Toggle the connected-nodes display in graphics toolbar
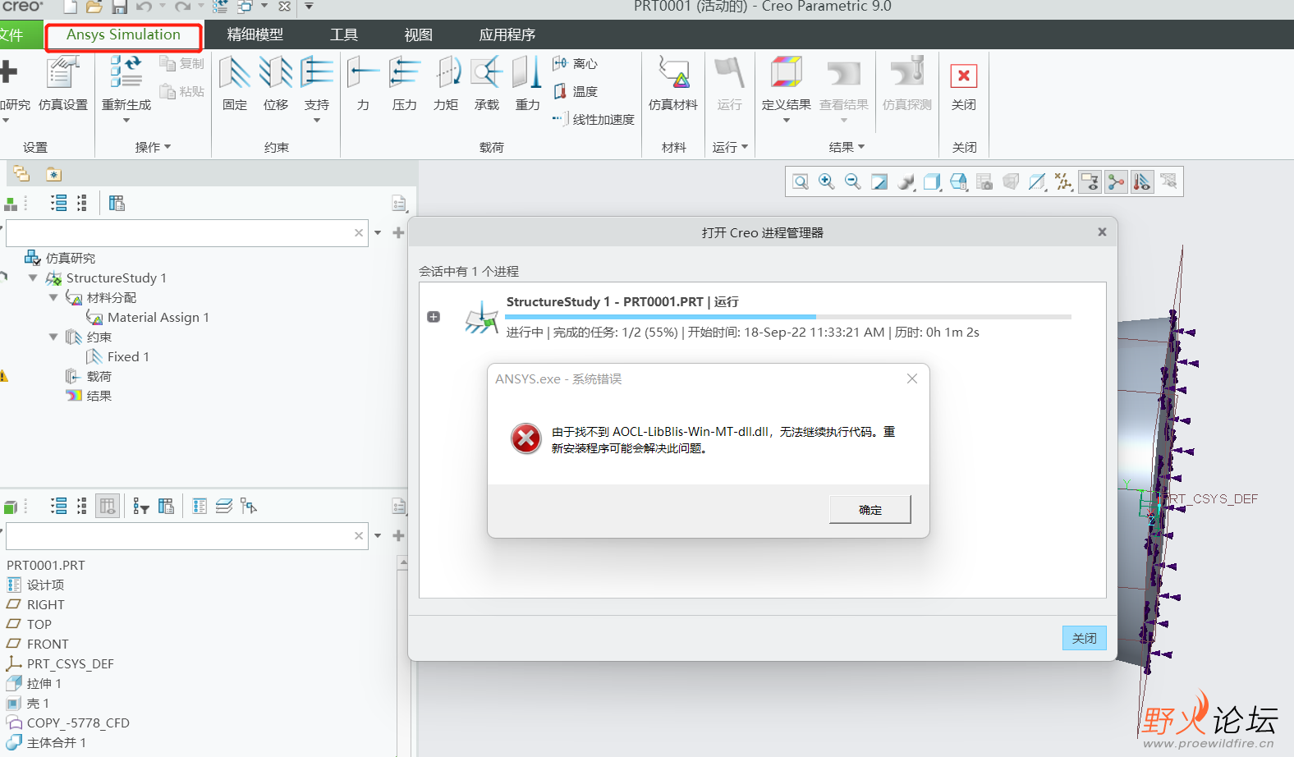Viewport: 1294px width, 757px height. pyautogui.click(x=1116, y=181)
